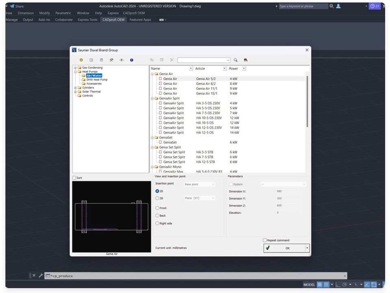This screenshot has height=293, width=390.
Task: Select the DHW Heat Pump folder
Action: (97, 80)
